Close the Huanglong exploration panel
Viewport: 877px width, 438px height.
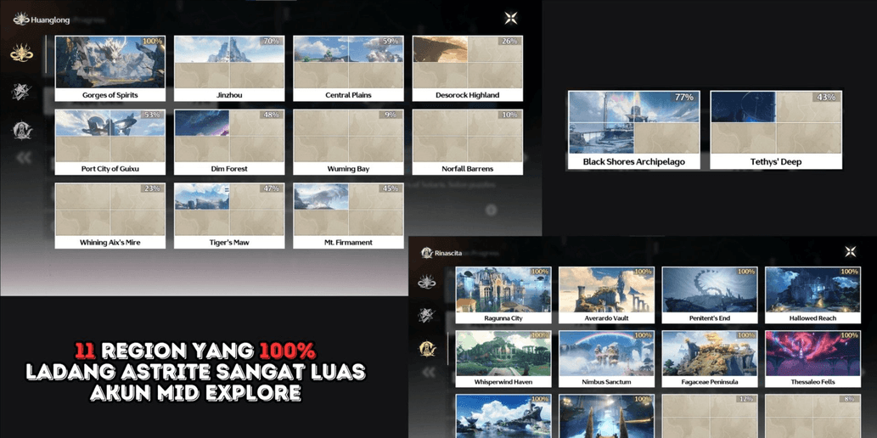coord(510,18)
